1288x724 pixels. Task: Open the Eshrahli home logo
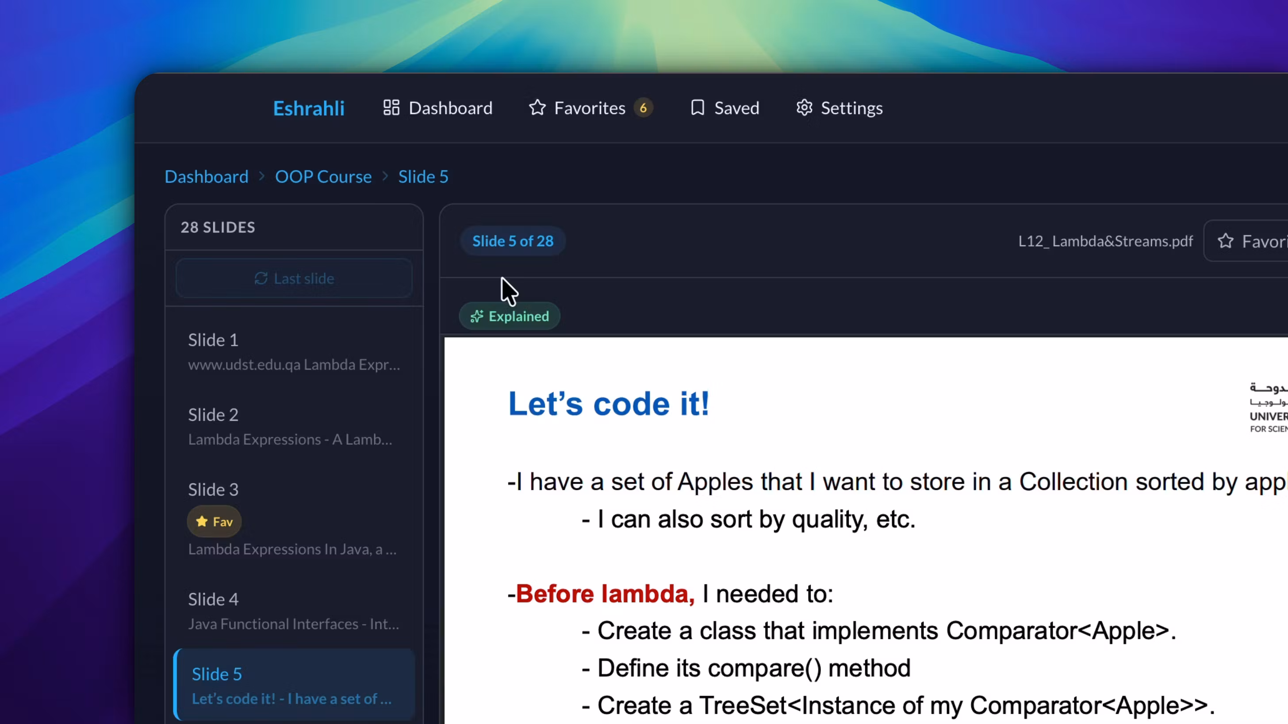(308, 108)
